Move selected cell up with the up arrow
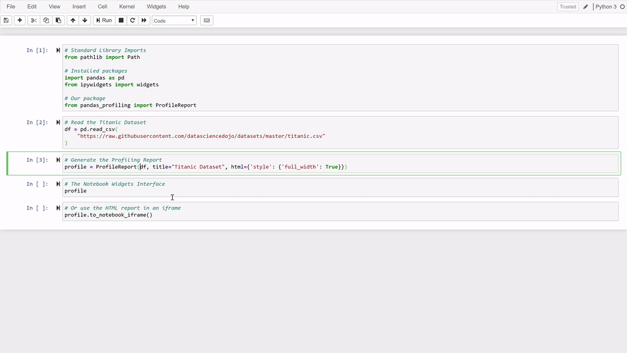The width and height of the screenshot is (627, 353). (x=72, y=20)
